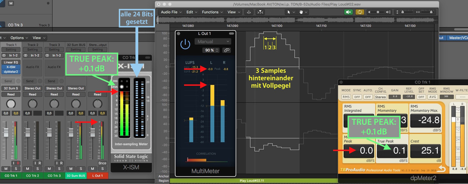Toggle the AUTO. OFF button in dpMeter2
This screenshot has width=468, height=184.
pyautogui.click(x=368, y=97)
